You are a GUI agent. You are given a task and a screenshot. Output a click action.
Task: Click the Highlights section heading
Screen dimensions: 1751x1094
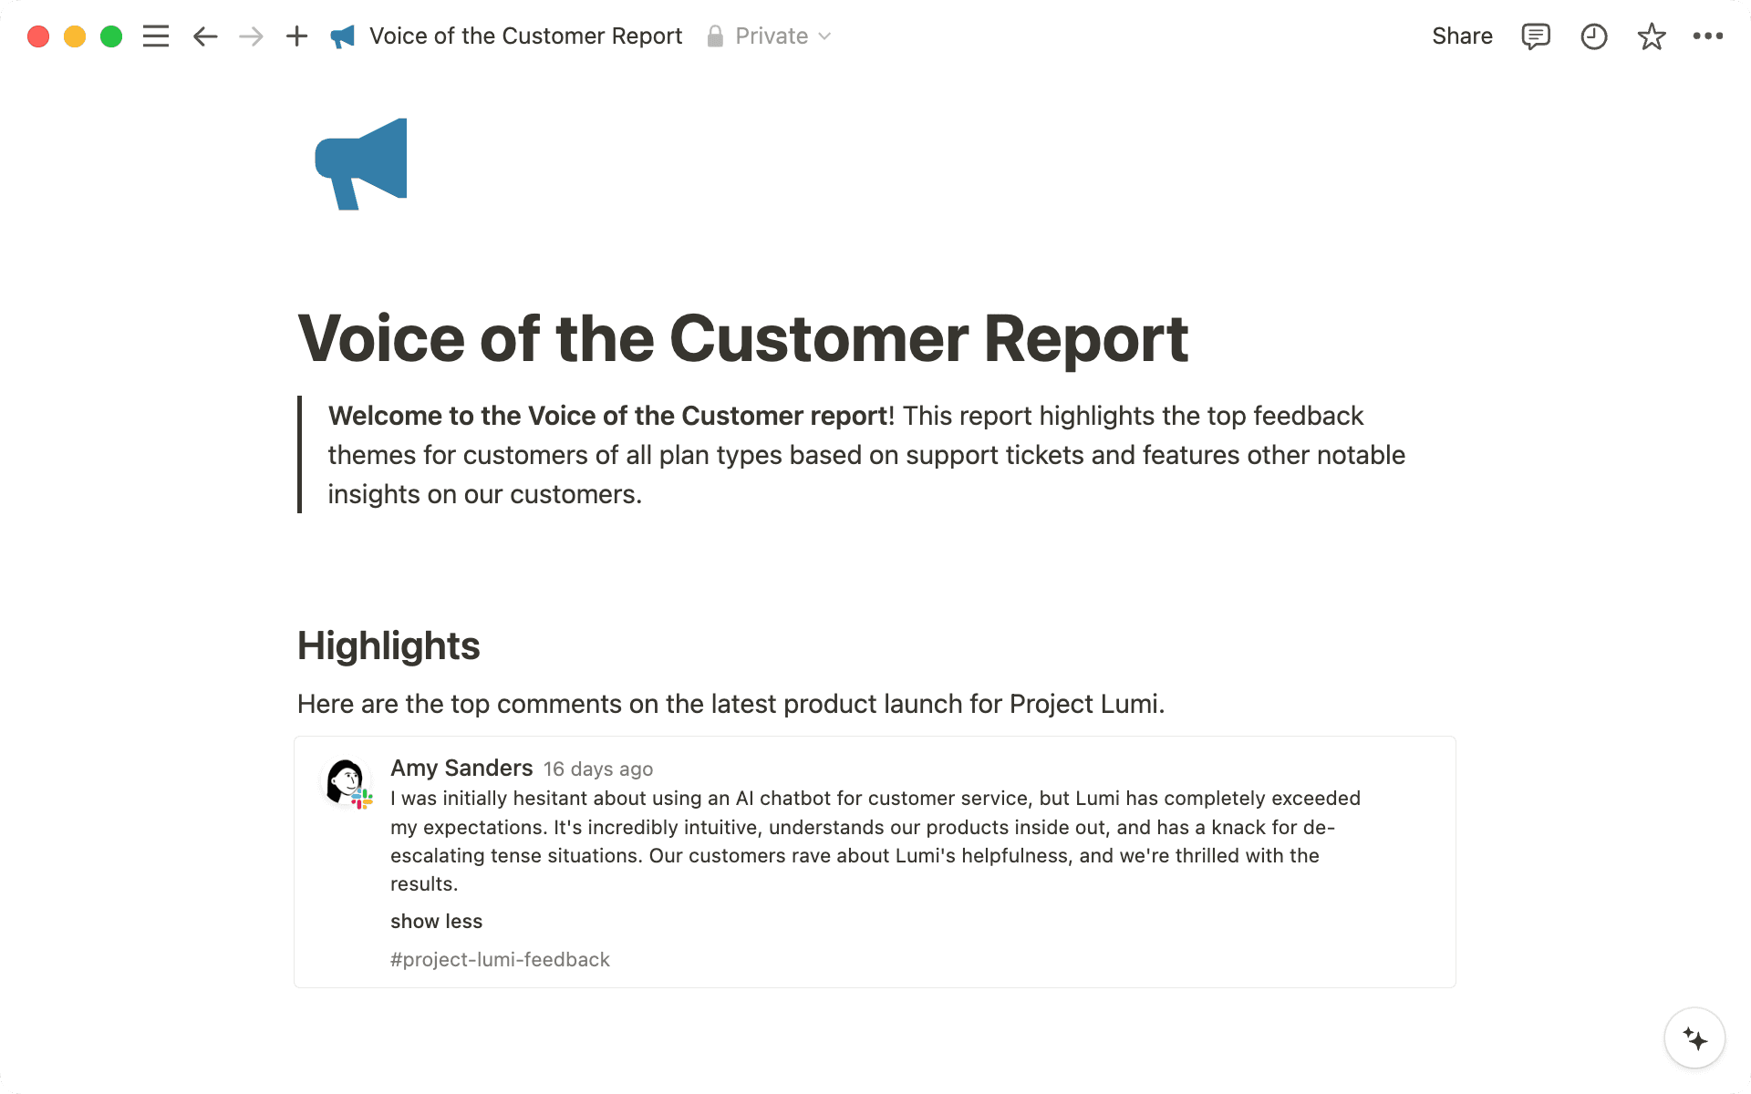coord(389,645)
